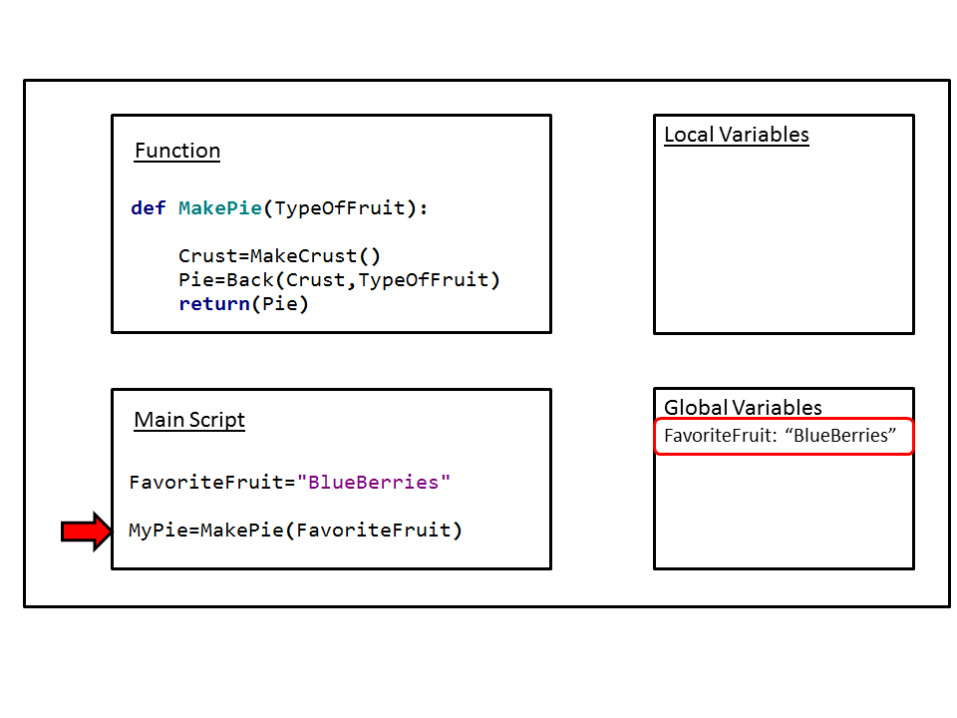957x718 pixels.
Task: Select the underlined Function heading
Action: [177, 152]
